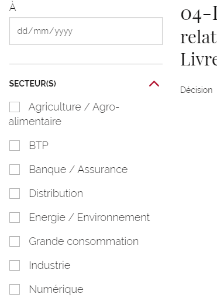The image size is (217, 304).
Task: Click the "Energie / Environnement" label text
Action: (89, 217)
